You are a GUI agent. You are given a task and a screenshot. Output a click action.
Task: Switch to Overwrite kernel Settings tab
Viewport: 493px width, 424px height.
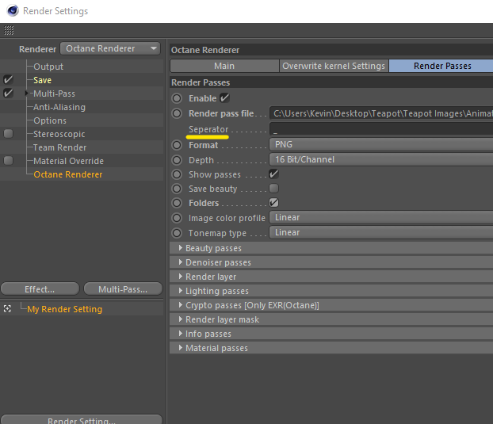pyautogui.click(x=334, y=66)
